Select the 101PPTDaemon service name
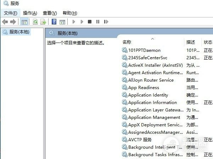The image size is (213, 159). coord(144,50)
